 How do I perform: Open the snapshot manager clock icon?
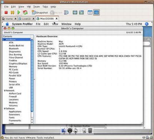(x=66, y=12)
